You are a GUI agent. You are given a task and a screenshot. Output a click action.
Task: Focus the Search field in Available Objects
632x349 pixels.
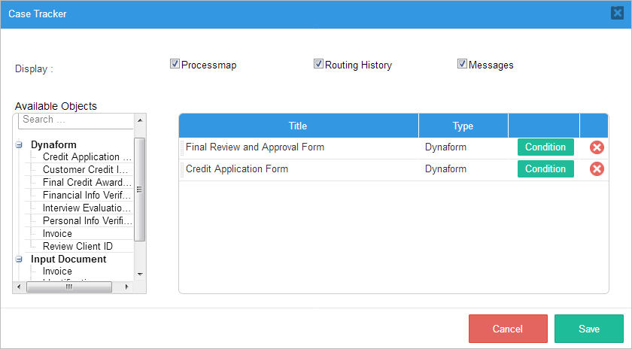tap(75, 120)
